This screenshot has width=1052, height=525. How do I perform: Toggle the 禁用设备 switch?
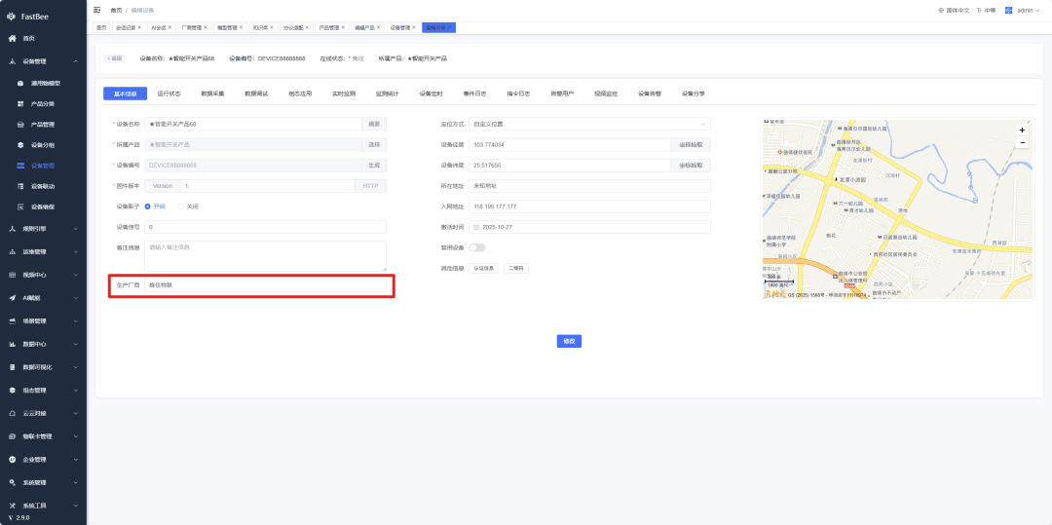(477, 247)
